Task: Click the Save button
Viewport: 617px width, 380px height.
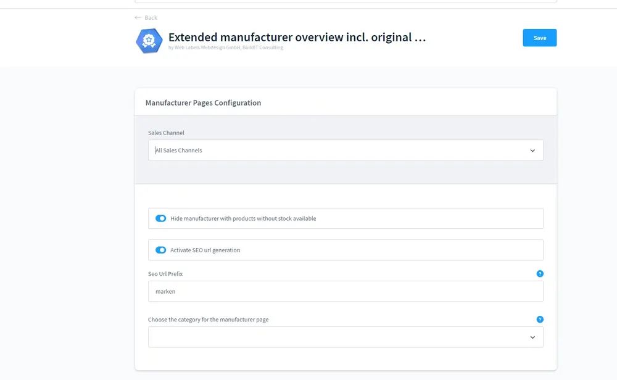Action: pos(539,38)
